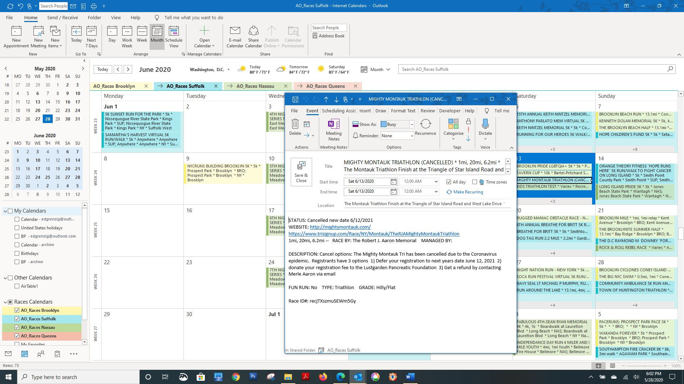Viewport: 684px width, 384px height.
Task: Open the Reminder None dropdown
Action: [412, 136]
